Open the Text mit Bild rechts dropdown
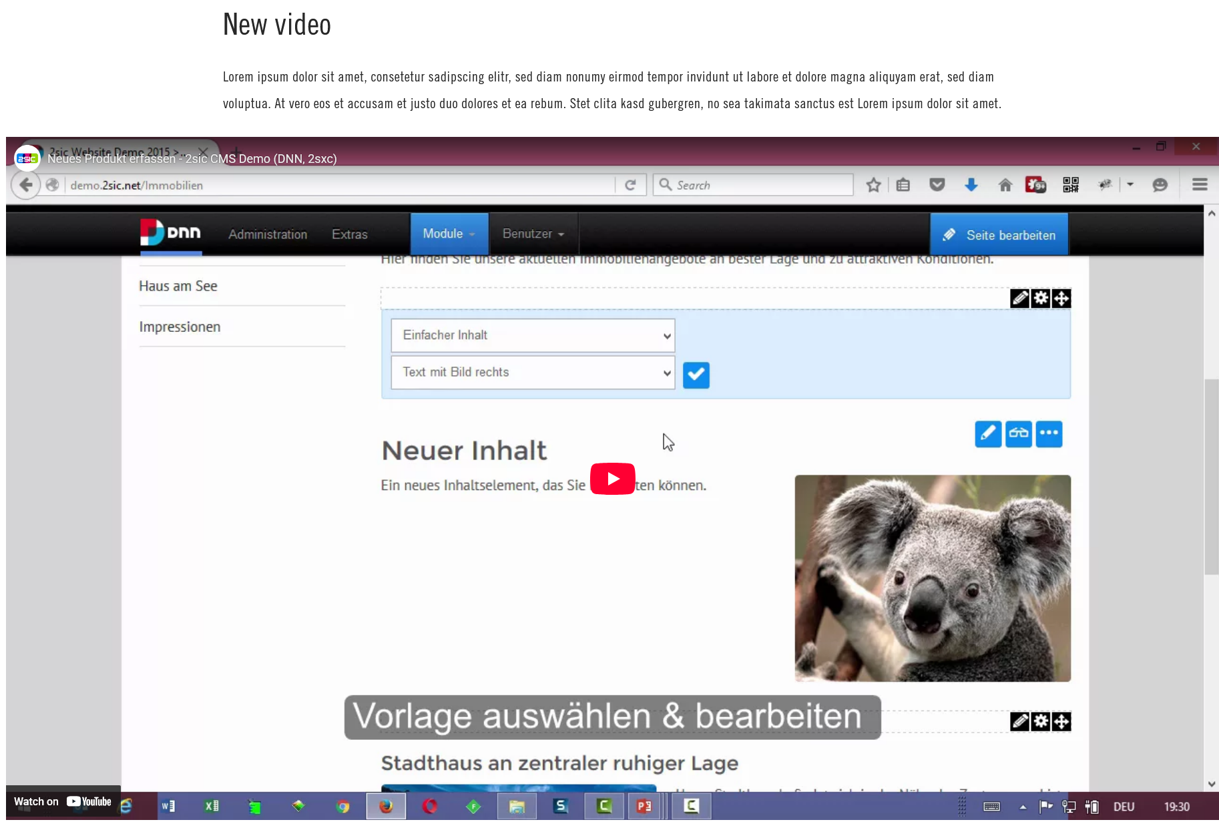 pyautogui.click(x=533, y=373)
